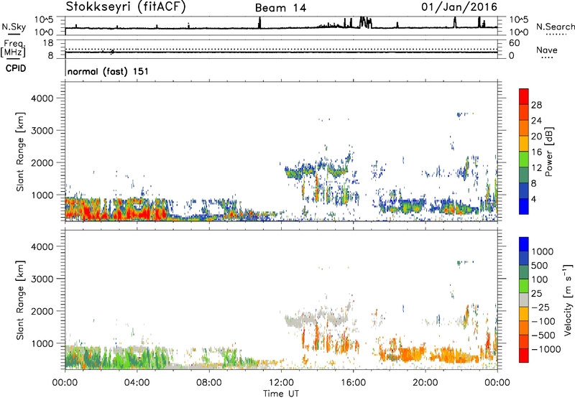Click the "-25" label on the velocity colorbar
This screenshot has height=398, width=575.
click(540, 307)
